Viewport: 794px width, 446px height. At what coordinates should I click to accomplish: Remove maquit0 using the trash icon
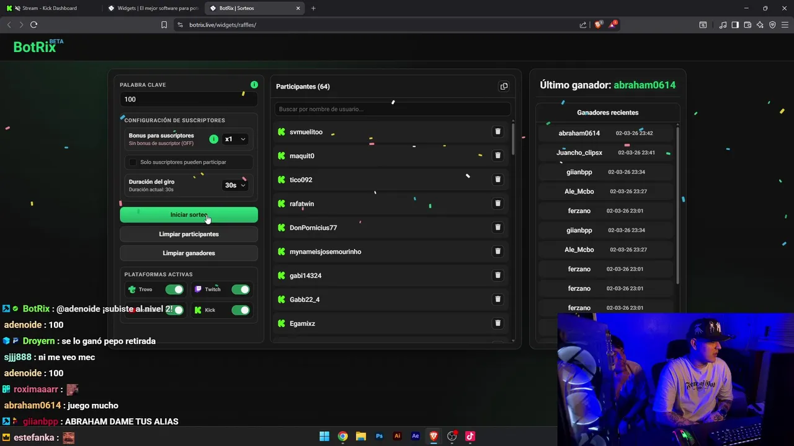click(x=497, y=155)
